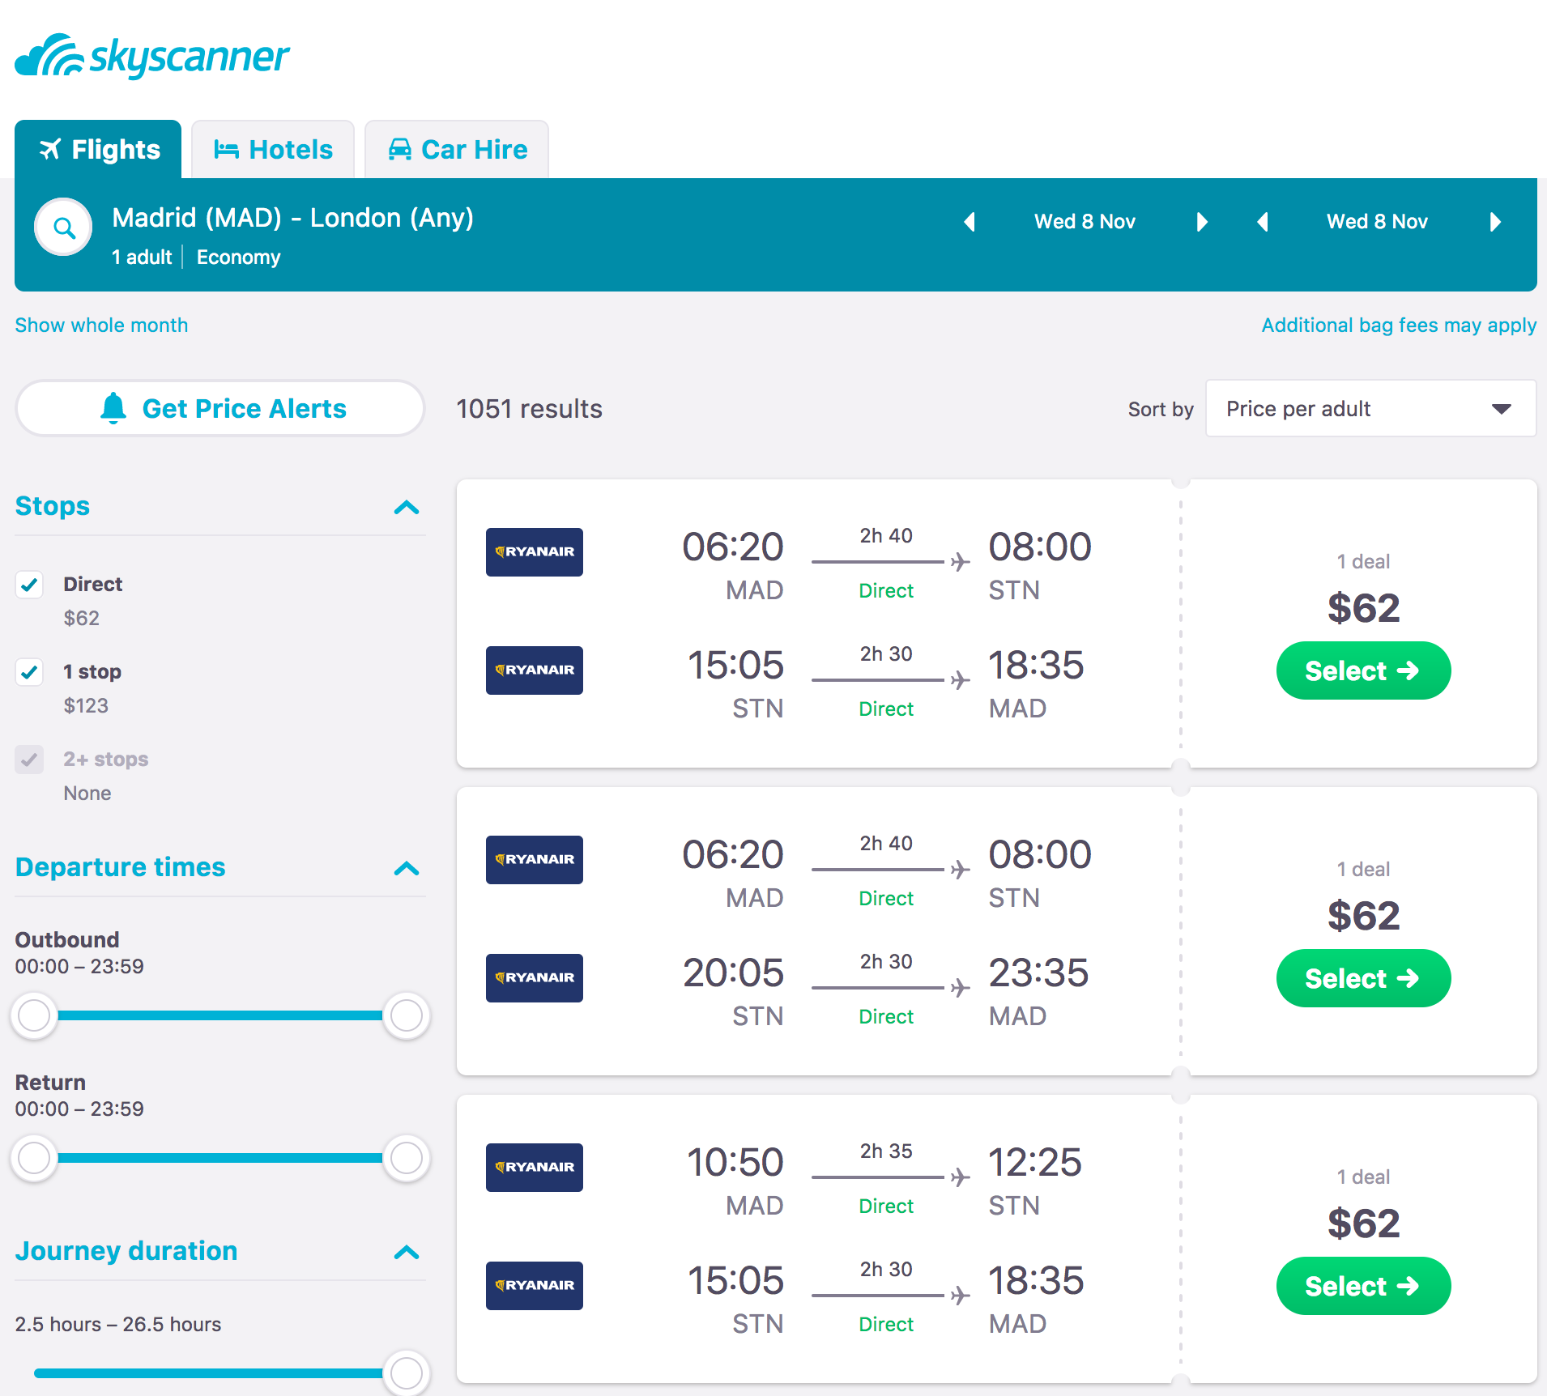Screen dimensions: 1547x1396
Task: Click the Skyscanner logo
Action: 152,57
